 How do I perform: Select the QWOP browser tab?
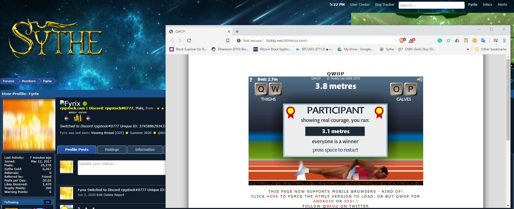click(199, 32)
